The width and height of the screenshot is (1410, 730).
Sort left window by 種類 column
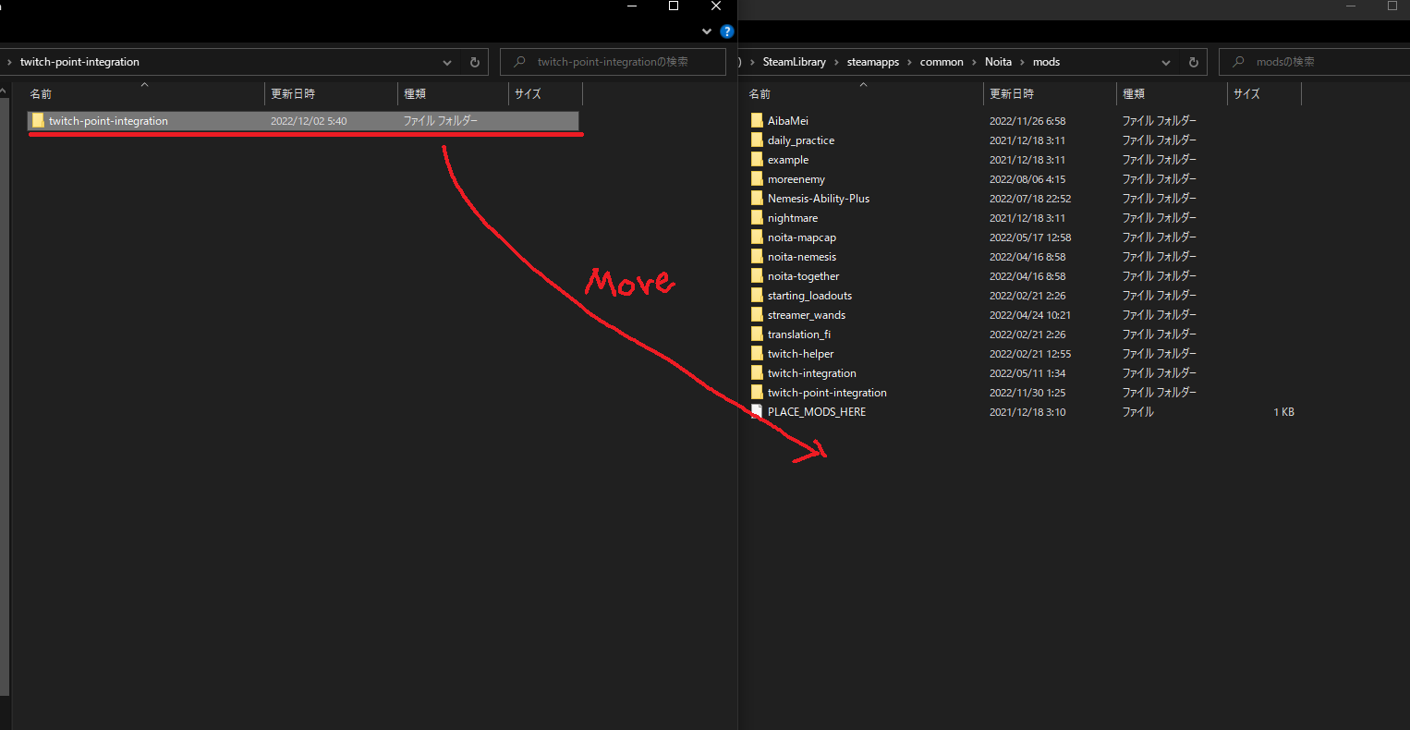[453, 93]
